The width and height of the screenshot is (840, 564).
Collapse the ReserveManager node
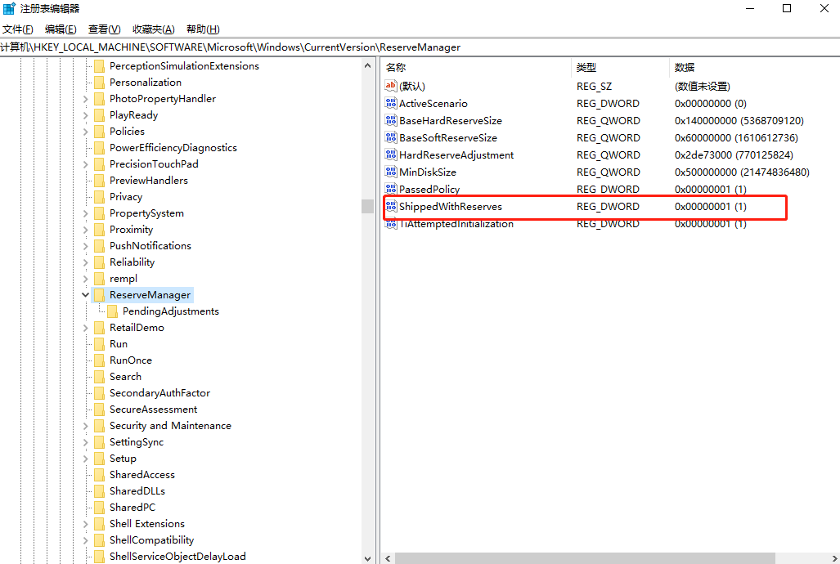coord(85,294)
